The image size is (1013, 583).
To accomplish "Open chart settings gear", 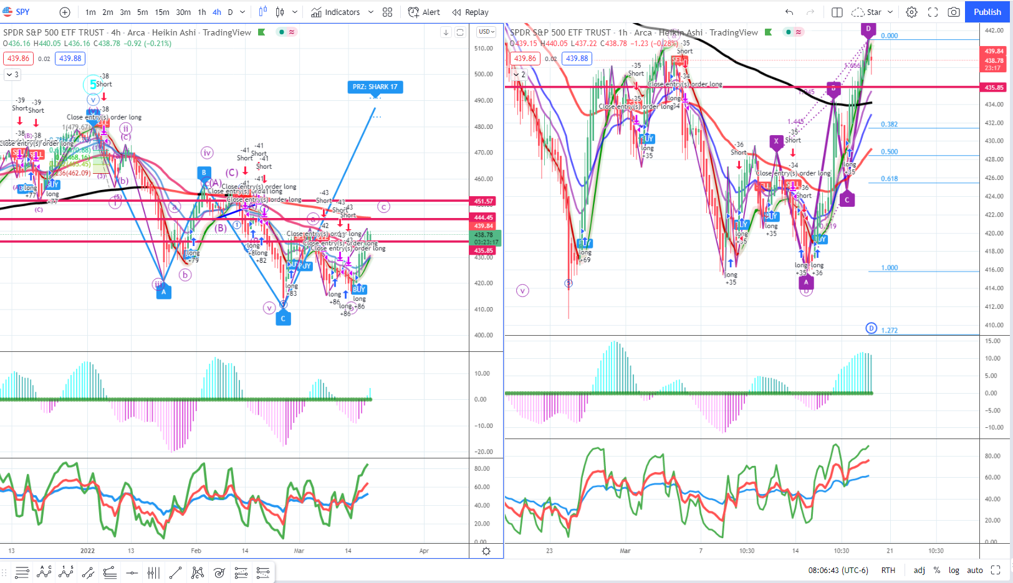I will pyautogui.click(x=911, y=12).
